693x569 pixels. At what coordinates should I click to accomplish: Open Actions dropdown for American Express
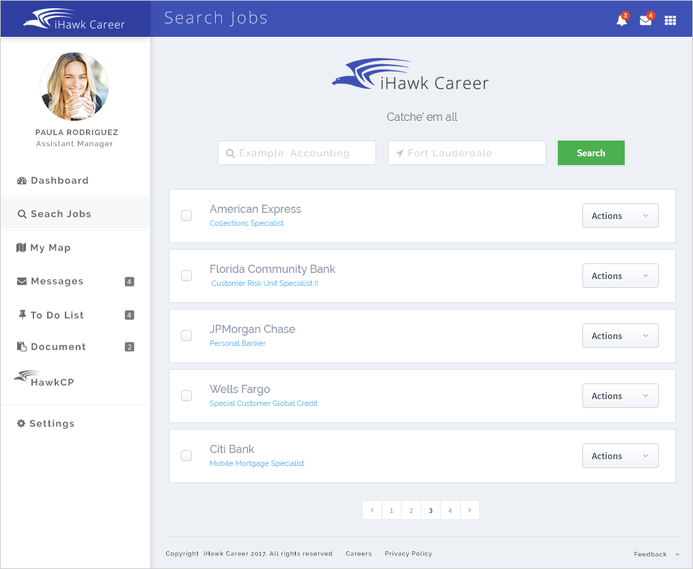(621, 216)
